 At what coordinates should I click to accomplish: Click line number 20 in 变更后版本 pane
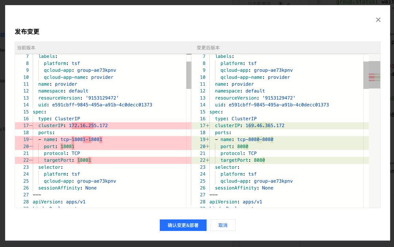(x=202, y=146)
